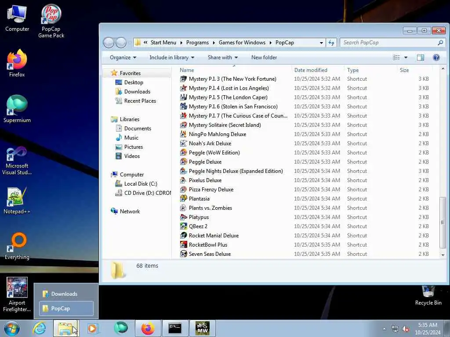Open the Computer desktop icon
The width and height of the screenshot is (450, 337).
coord(17,18)
